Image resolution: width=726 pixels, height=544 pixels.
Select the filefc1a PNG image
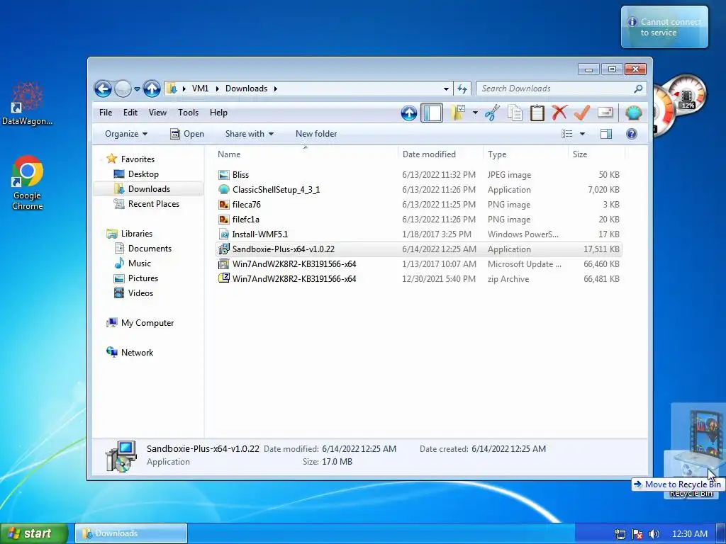tap(419, 220)
